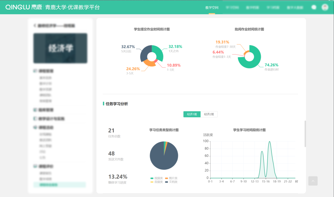Click the green 32.18% donut segment
This screenshot has width=334, height=197.
click(159, 52)
